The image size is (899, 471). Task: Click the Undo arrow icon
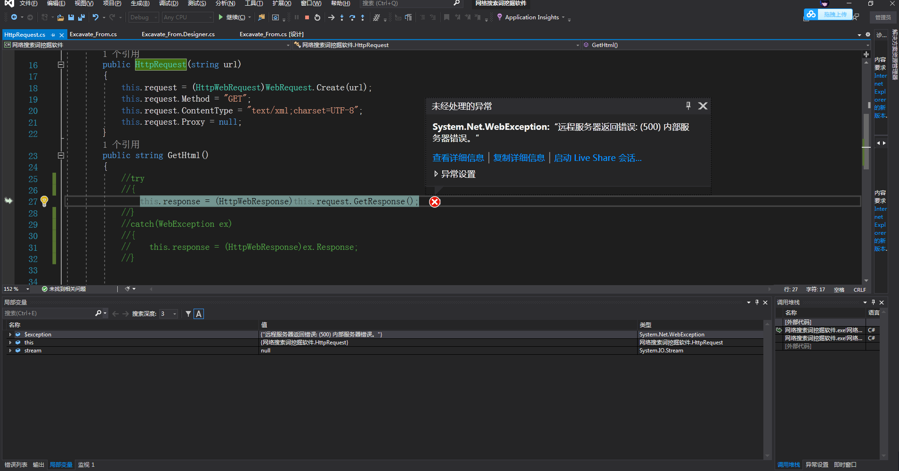(96, 17)
